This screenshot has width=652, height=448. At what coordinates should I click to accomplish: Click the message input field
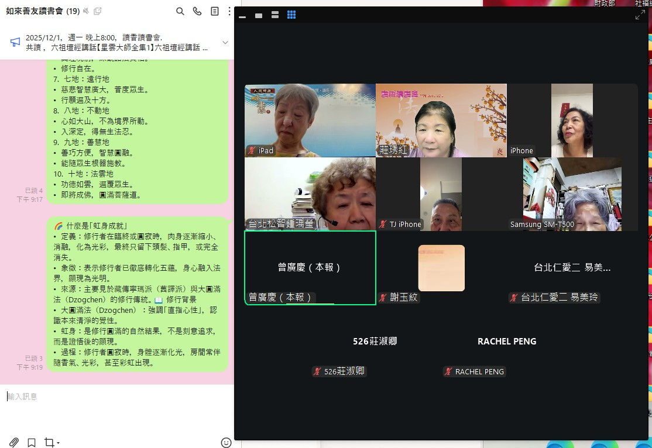pos(117,397)
